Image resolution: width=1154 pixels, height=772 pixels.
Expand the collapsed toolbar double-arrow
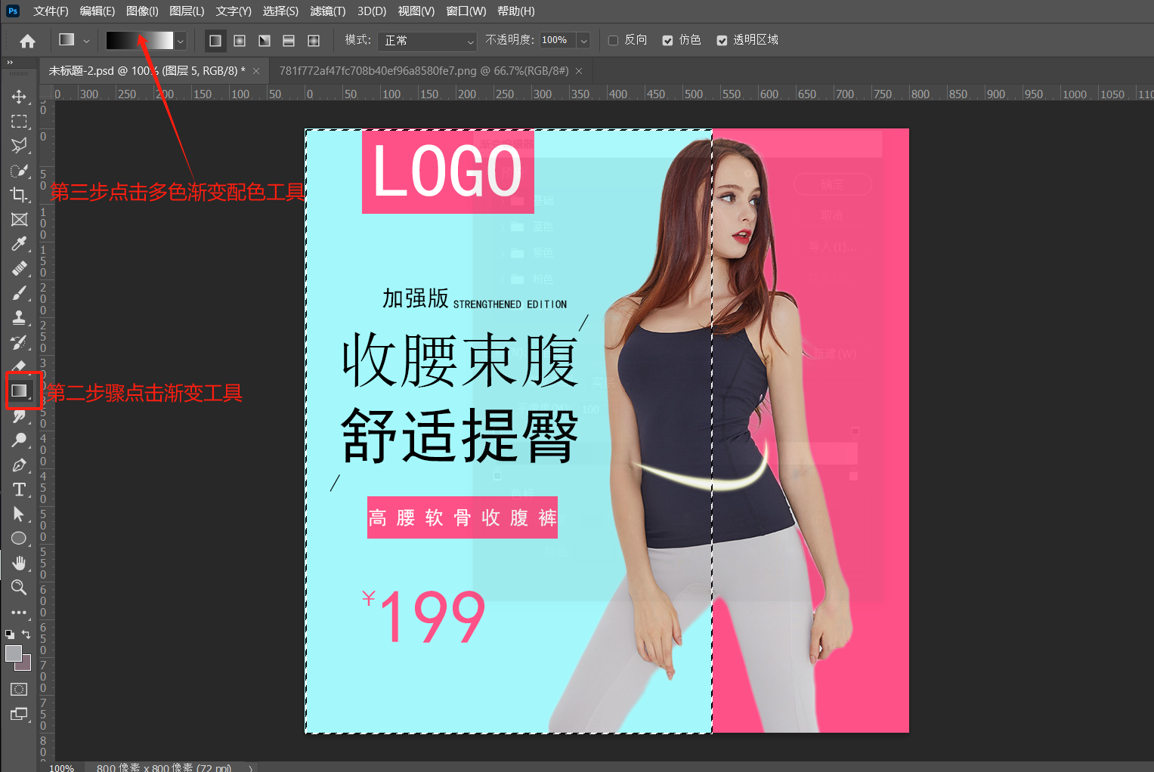10,63
